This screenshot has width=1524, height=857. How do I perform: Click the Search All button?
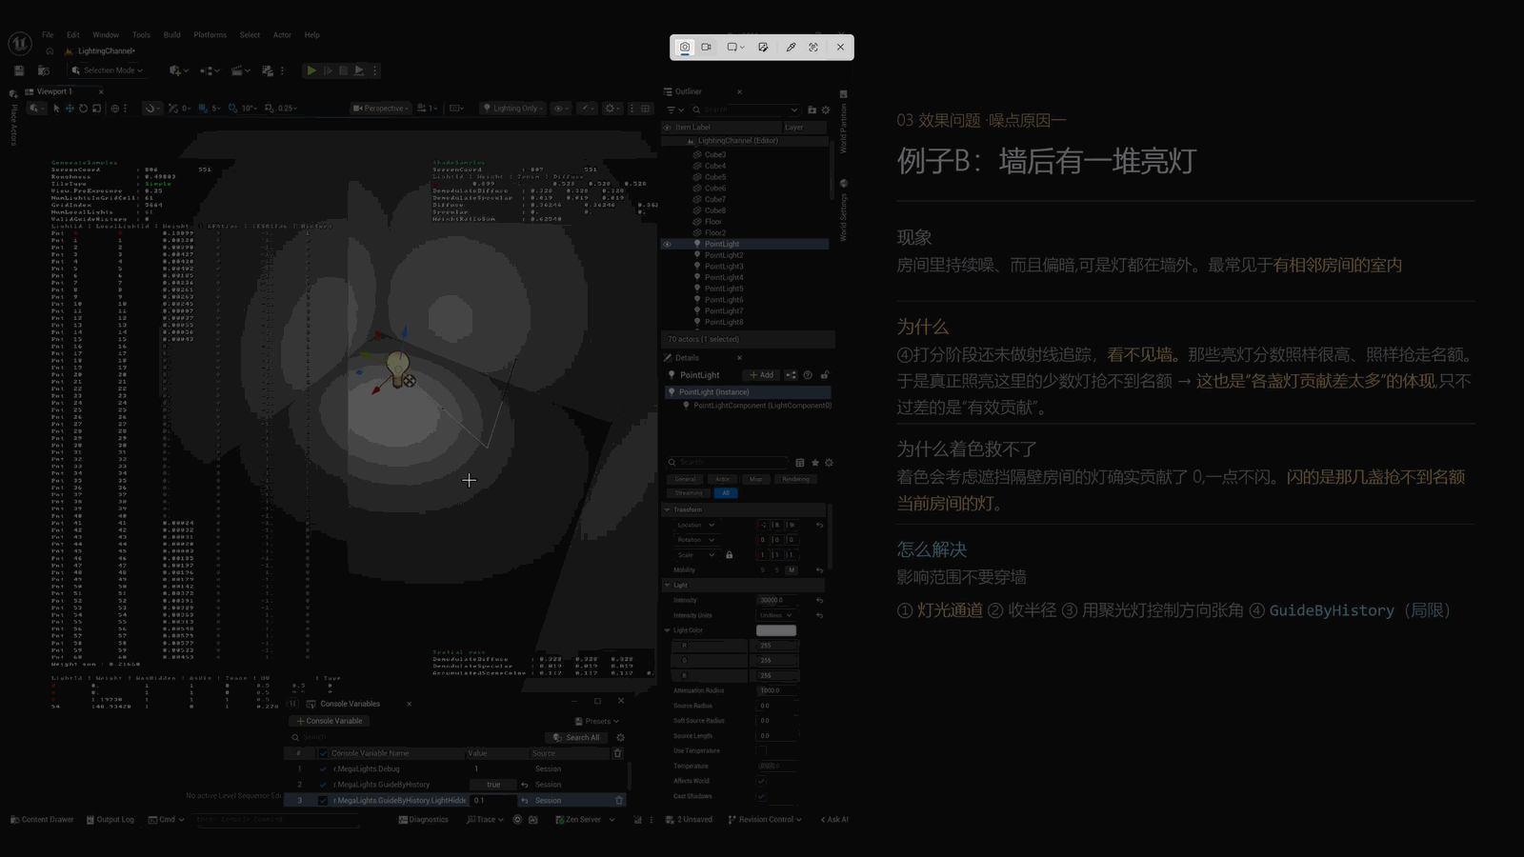pos(576,738)
